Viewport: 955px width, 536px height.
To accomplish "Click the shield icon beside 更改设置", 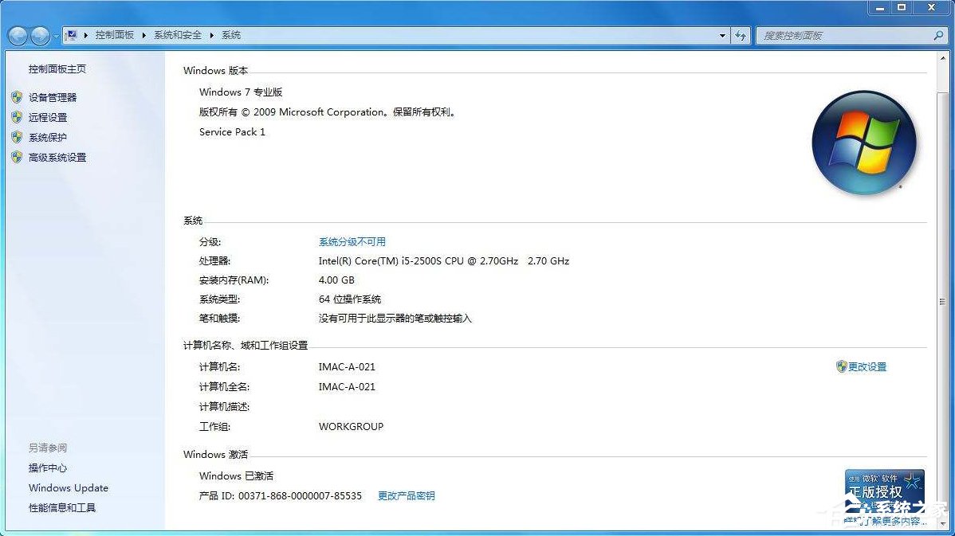I will coord(842,367).
